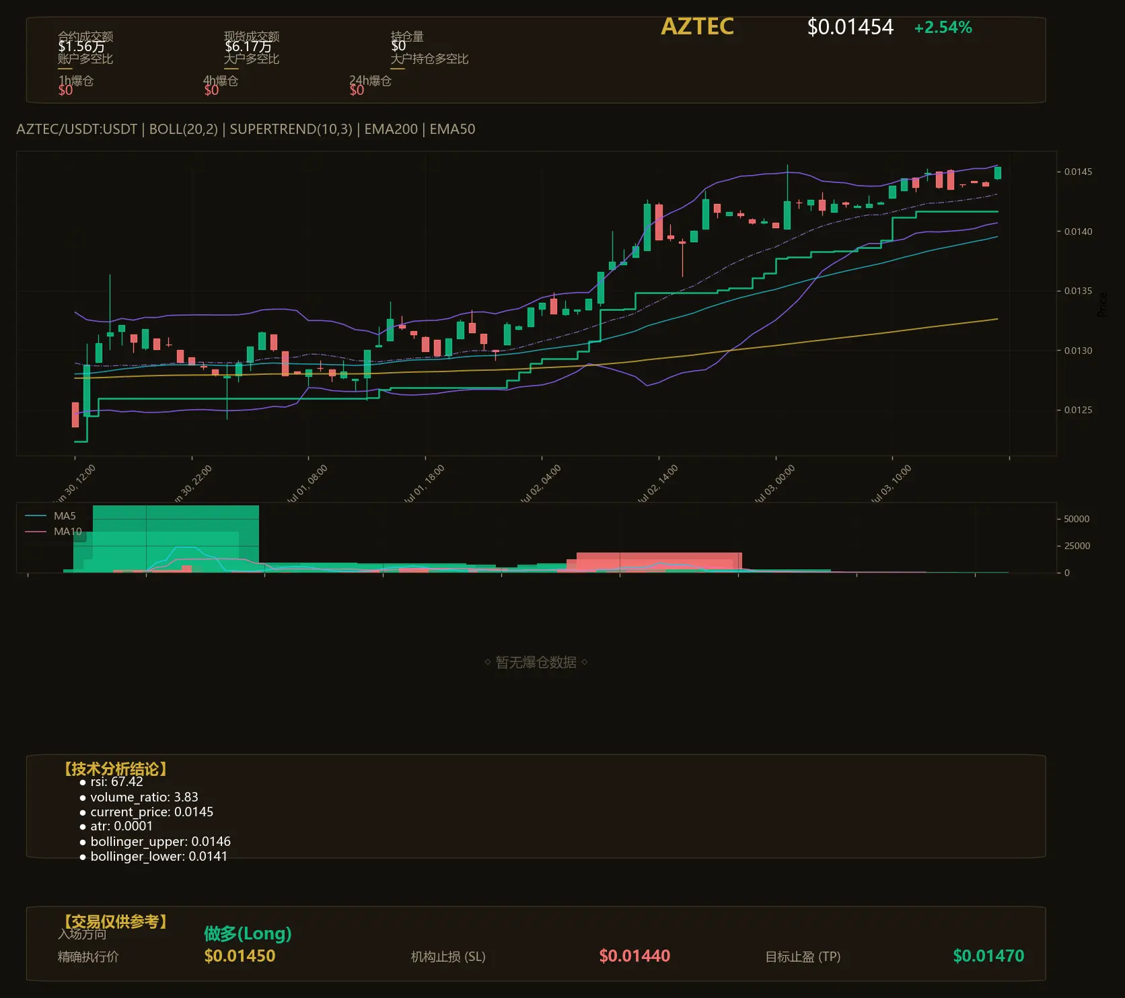Click the $0.01470 take-profit value
Screen dimensions: 1125x998
point(988,956)
